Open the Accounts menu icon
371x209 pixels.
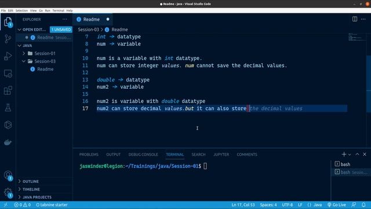tap(8, 175)
